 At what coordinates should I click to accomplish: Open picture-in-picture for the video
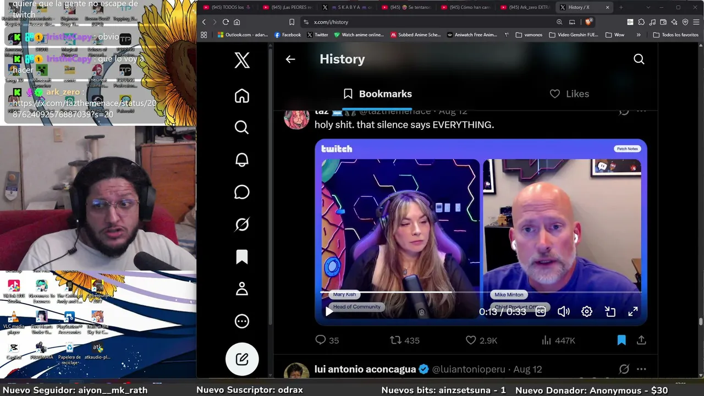point(610,312)
